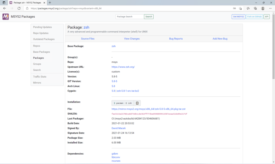This screenshot has height=164, width=275.
Task: Open Traffic Stats in the sidebar
Action: click(40, 77)
